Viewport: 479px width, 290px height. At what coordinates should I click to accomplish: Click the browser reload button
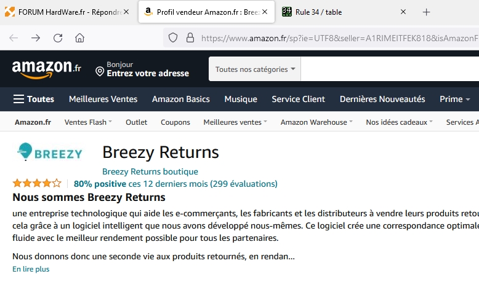pyautogui.click(x=58, y=37)
